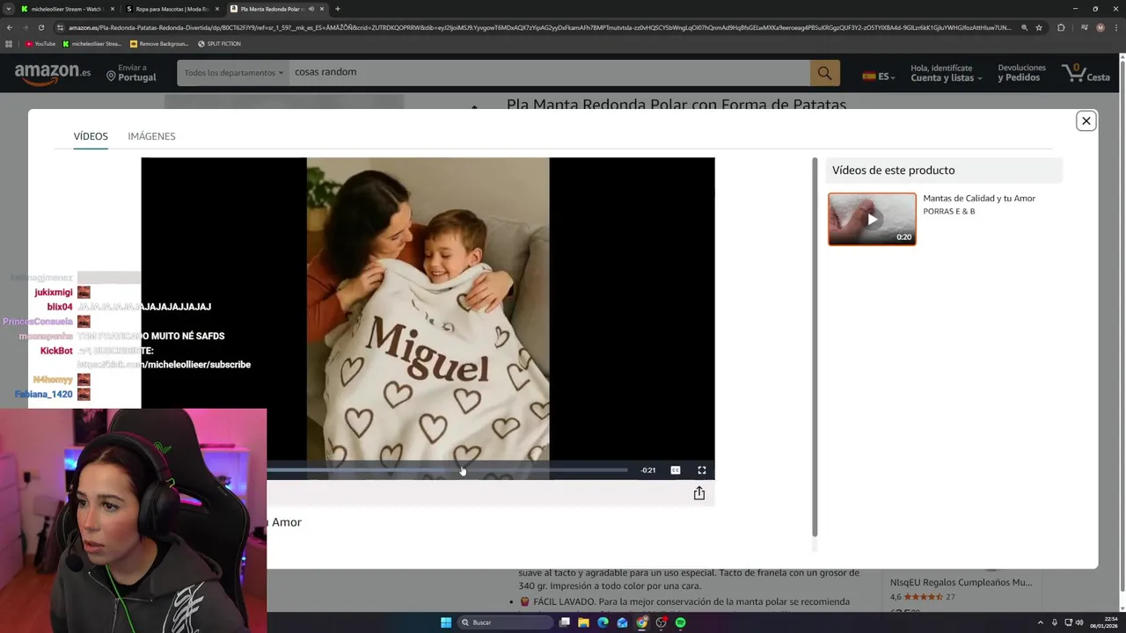Screen dimensions: 1126x633
Task: Click the Vídeos de este producto heading
Action: click(x=893, y=171)
